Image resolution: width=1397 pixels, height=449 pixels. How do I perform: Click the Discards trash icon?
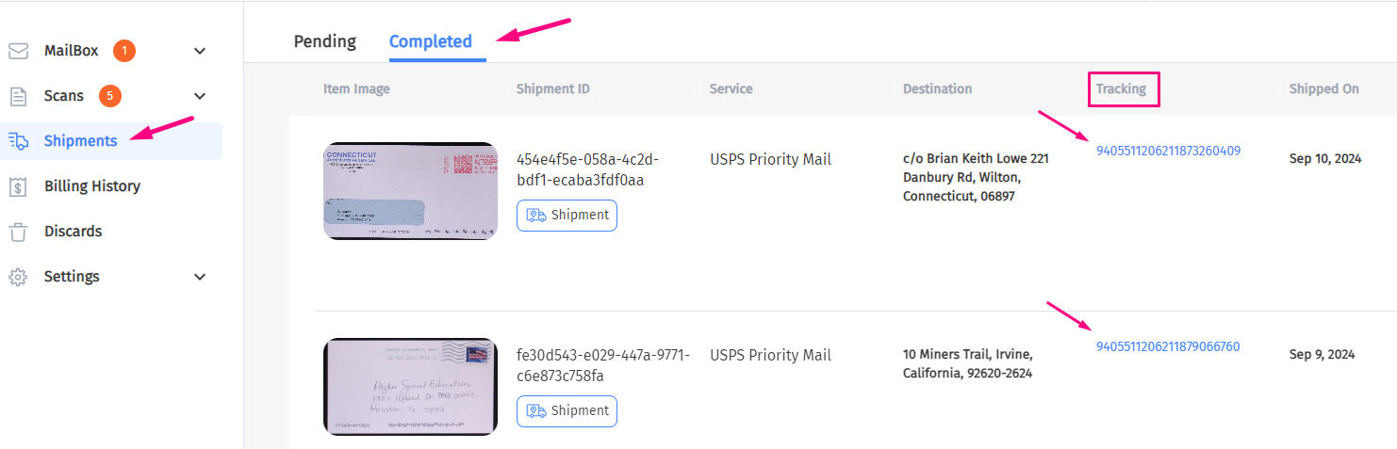(18, 232)
